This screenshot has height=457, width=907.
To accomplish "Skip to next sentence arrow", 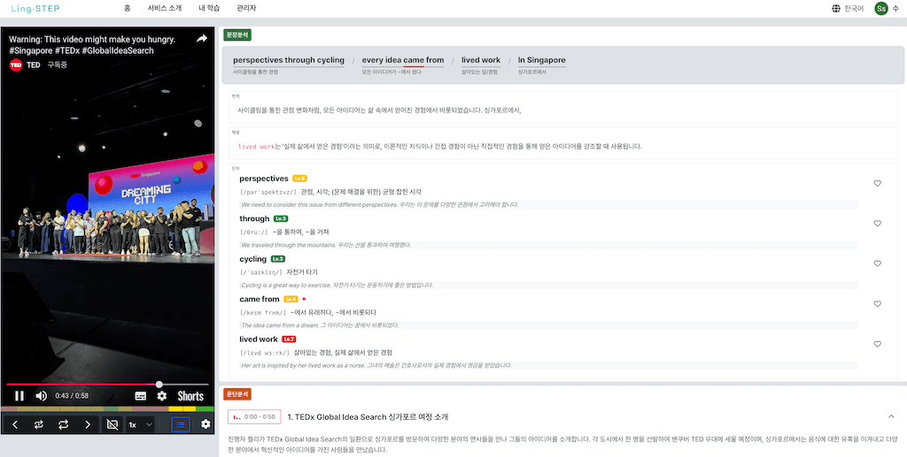I will [88, 424].
